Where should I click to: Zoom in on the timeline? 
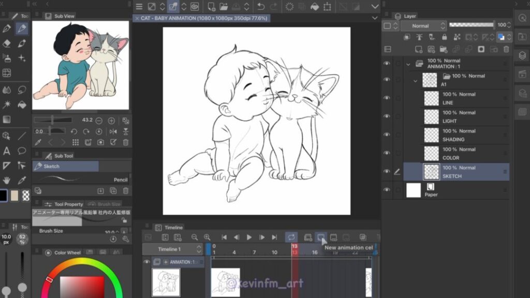(207, 237)
